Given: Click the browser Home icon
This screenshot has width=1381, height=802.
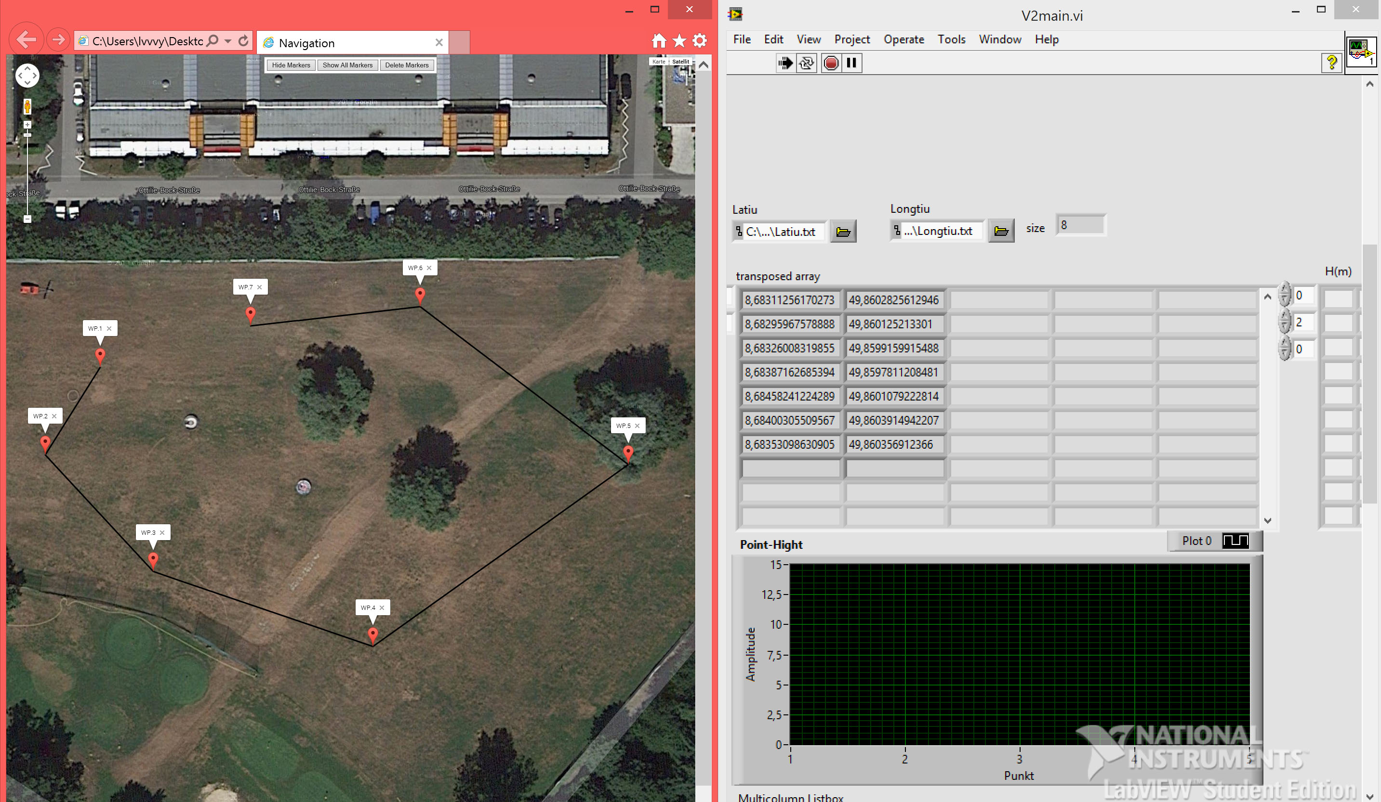Looking at the screenshot, I should point(659,40).
